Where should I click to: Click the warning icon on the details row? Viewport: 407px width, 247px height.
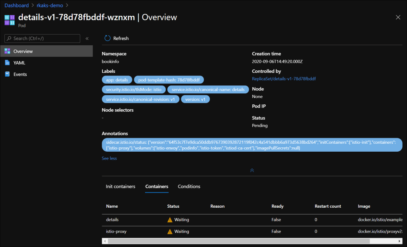point(171,220)
